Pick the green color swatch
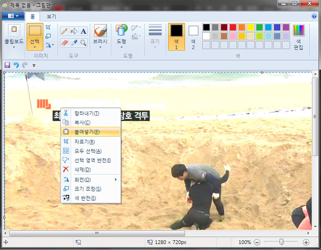Viewport: 321px width, 250px height. [259, 27]
